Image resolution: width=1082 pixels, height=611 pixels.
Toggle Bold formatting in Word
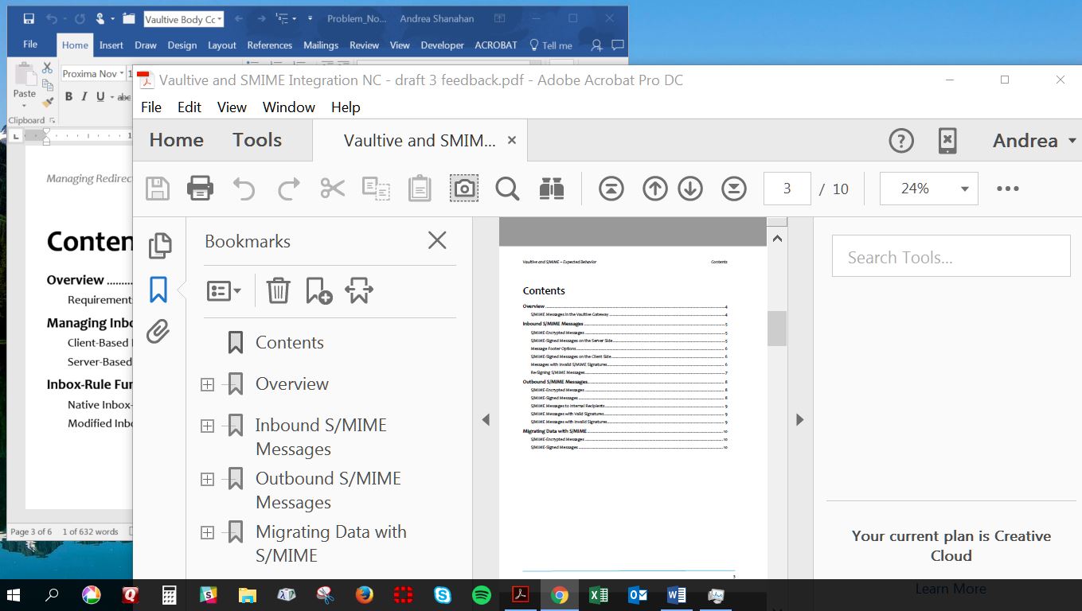[69, 95]
